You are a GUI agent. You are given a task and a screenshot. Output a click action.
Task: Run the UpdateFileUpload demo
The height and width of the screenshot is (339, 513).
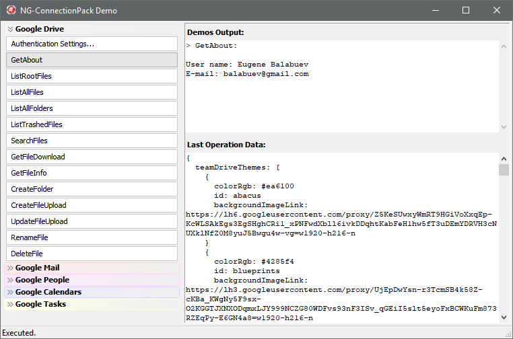point(92,221)
